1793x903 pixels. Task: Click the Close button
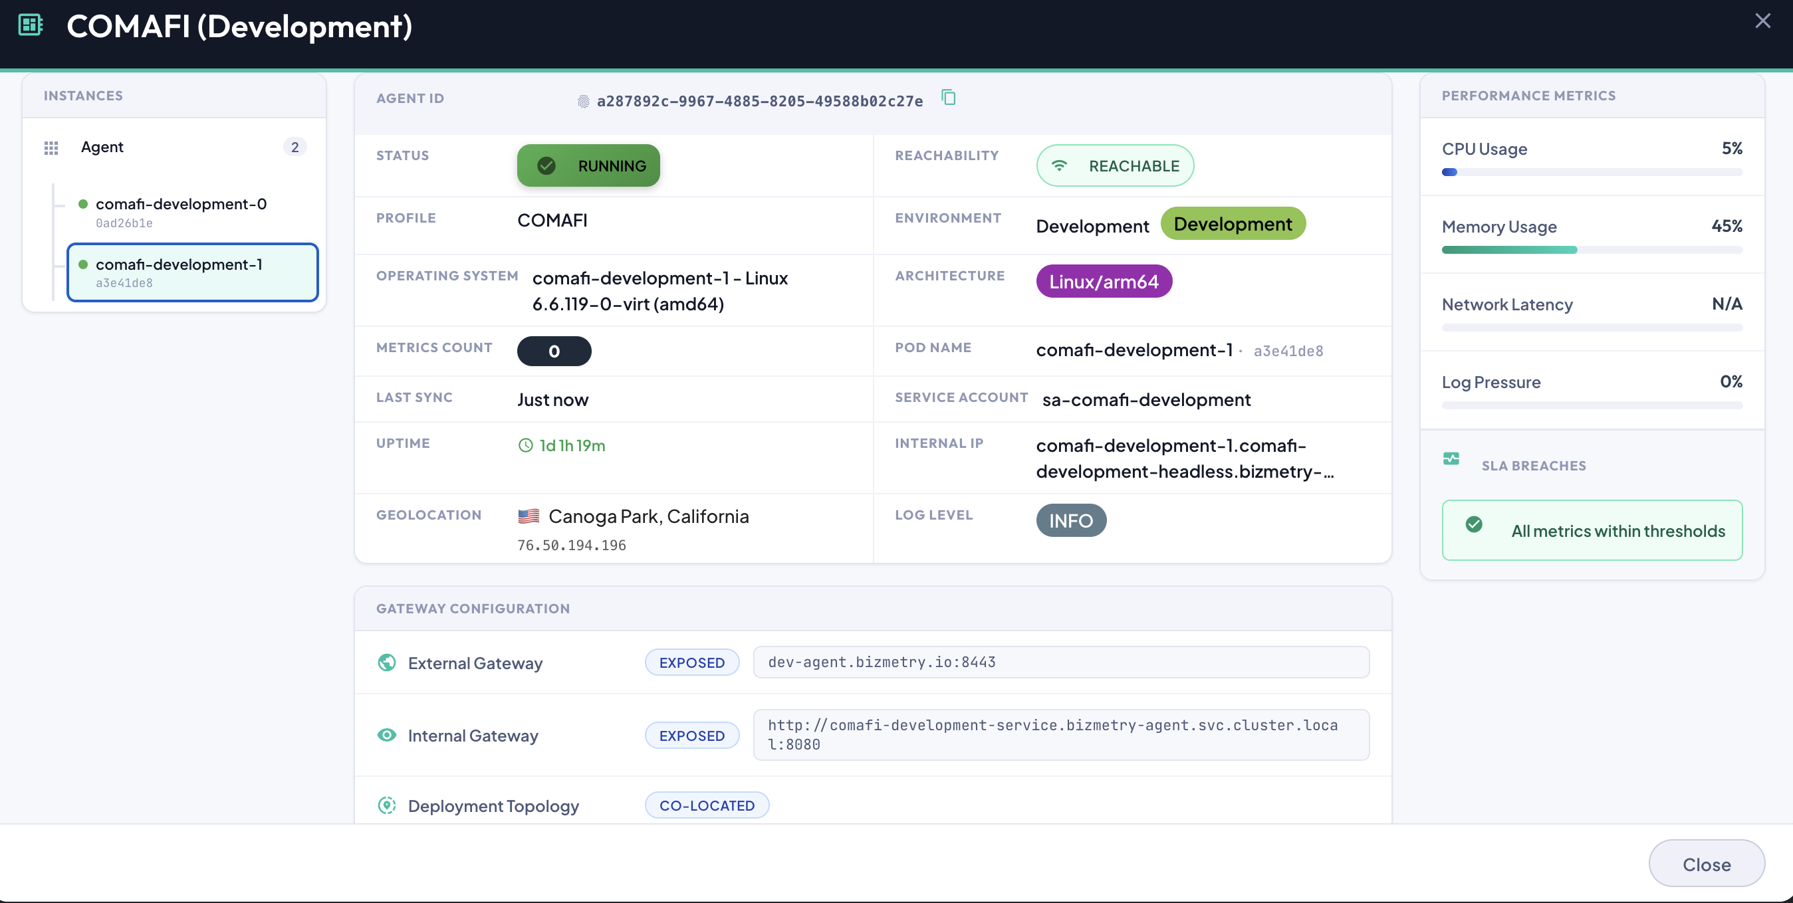(1706, 863)
